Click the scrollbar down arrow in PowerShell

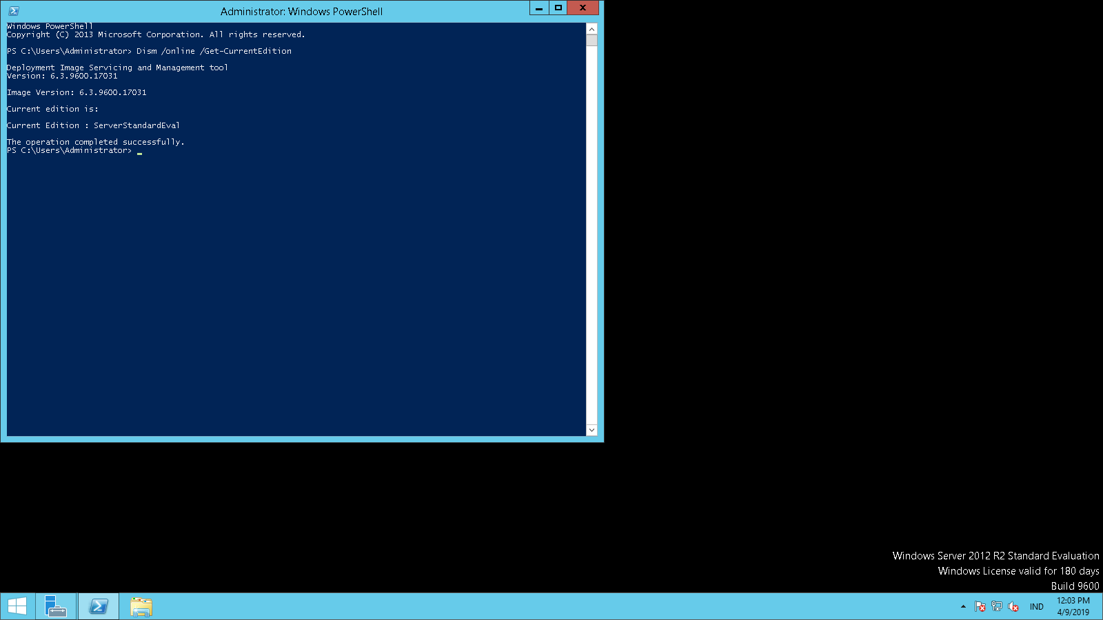click(x=591, y=430)
